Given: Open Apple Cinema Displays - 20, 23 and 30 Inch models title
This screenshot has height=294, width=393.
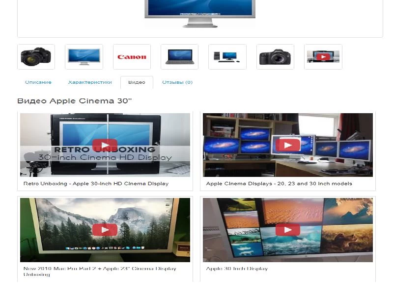Looking at the screenshot, I should pyautogui.click(x=279, y=183).
